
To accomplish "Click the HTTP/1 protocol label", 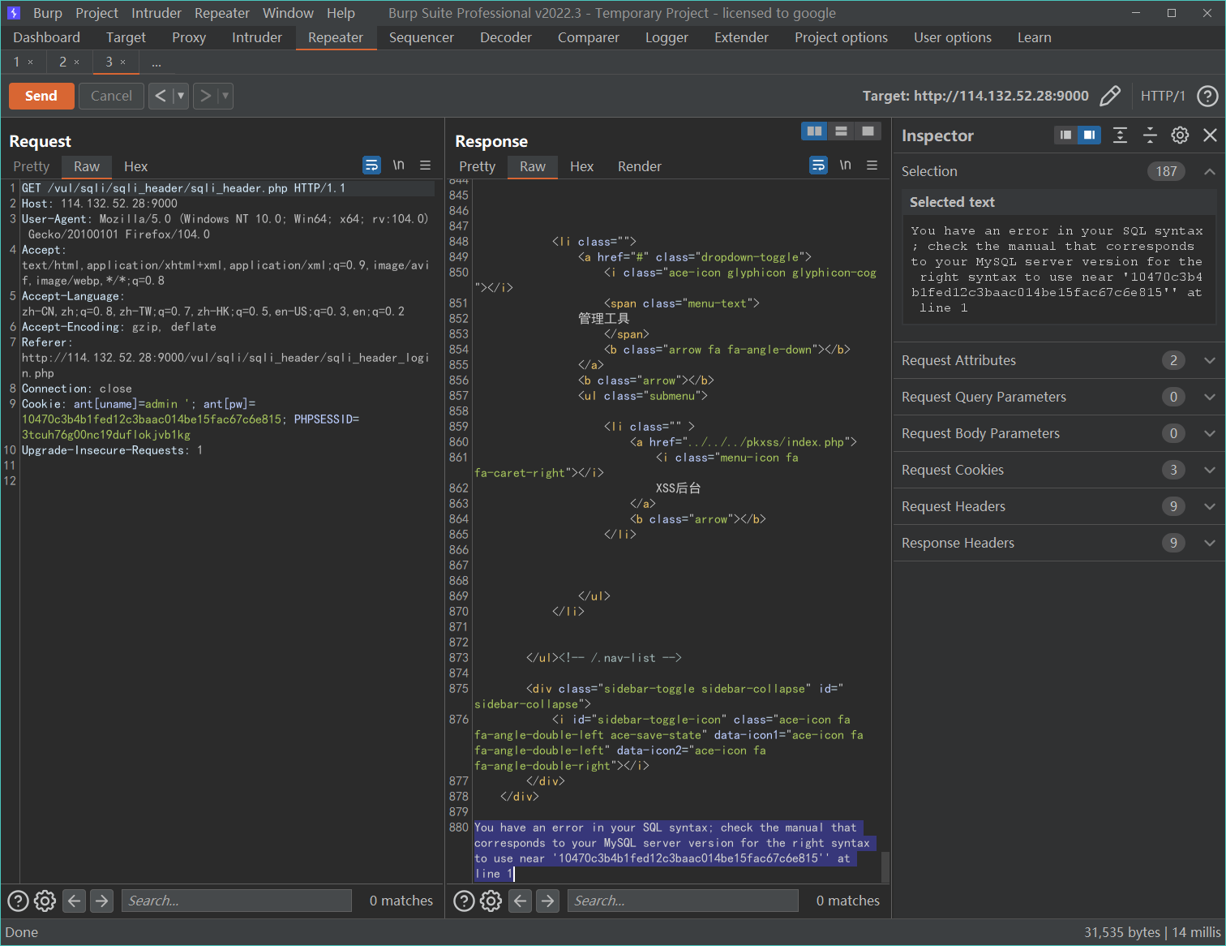I will pyautogui.click(x=1163, y=96).
